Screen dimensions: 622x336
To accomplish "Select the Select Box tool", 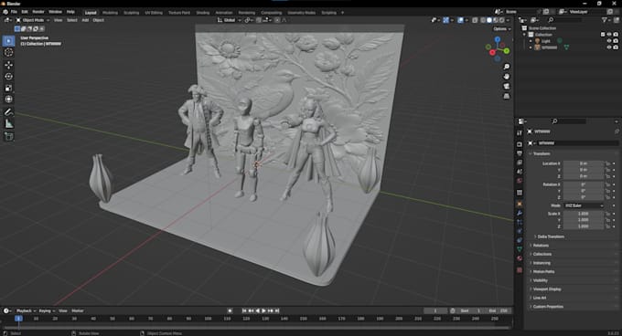I will [9, 41].
